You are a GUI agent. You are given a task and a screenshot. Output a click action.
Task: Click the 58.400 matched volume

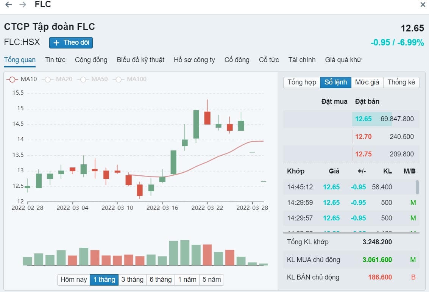pyautogui.click(x=382, y=187)
